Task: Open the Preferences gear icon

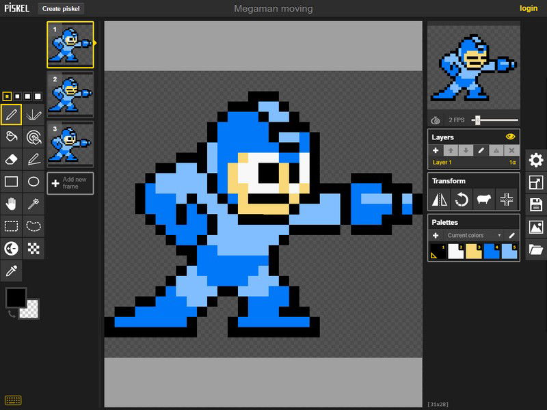Action: coord(536,160)
